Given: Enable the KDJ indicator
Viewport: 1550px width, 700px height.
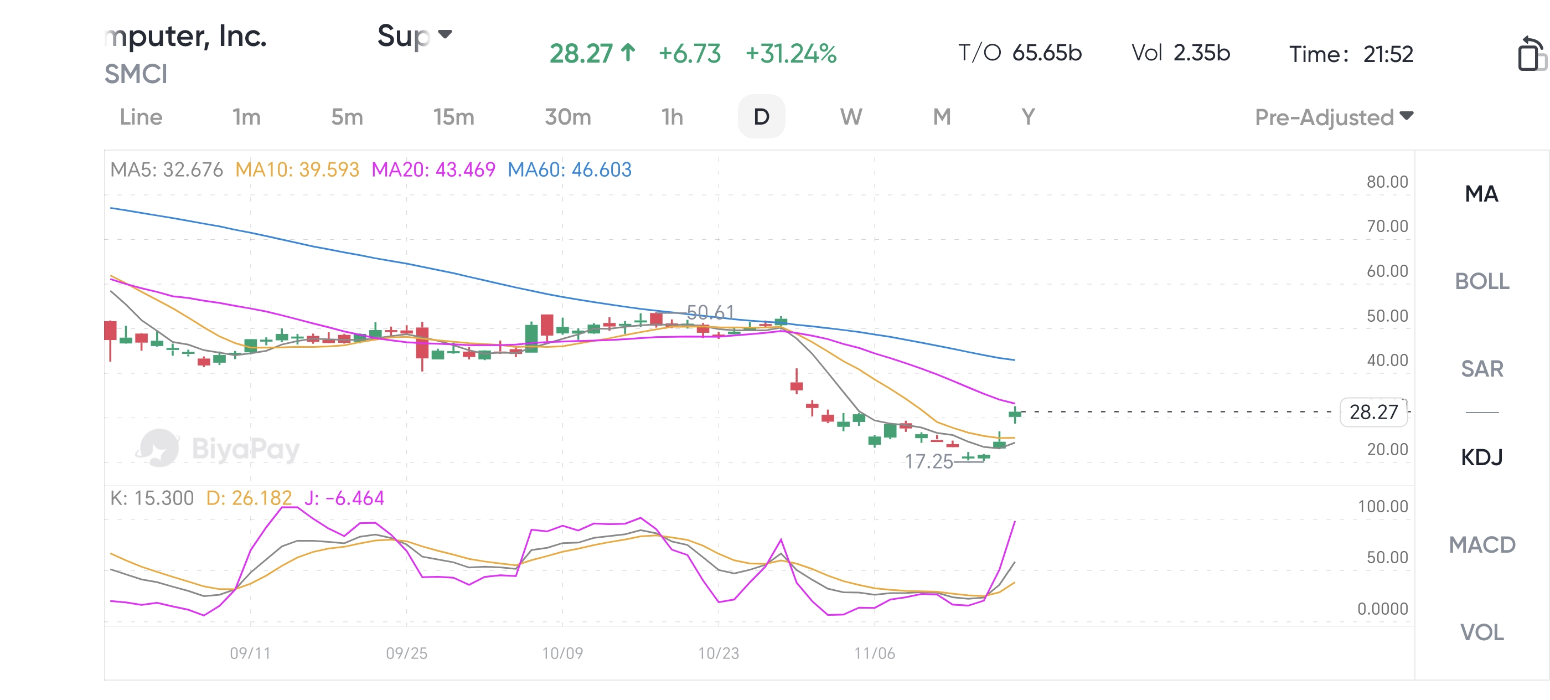Looking at the screenshot, I should pos(1481,457).
